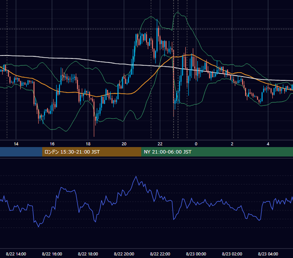Click the 8/22 22:00 time label

[x=160, y=254]
